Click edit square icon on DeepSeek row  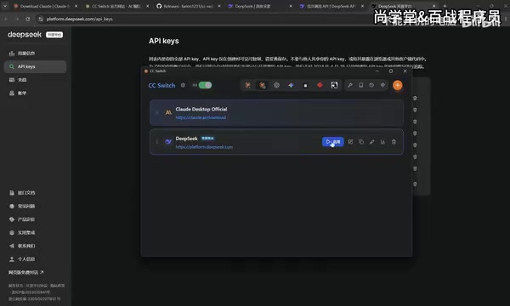(x=350, y=142)
